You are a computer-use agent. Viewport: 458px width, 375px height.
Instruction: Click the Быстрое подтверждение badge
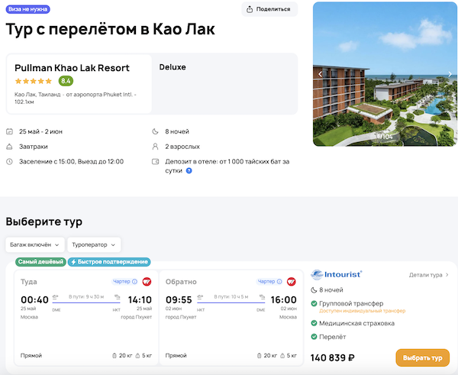[109, 262]
